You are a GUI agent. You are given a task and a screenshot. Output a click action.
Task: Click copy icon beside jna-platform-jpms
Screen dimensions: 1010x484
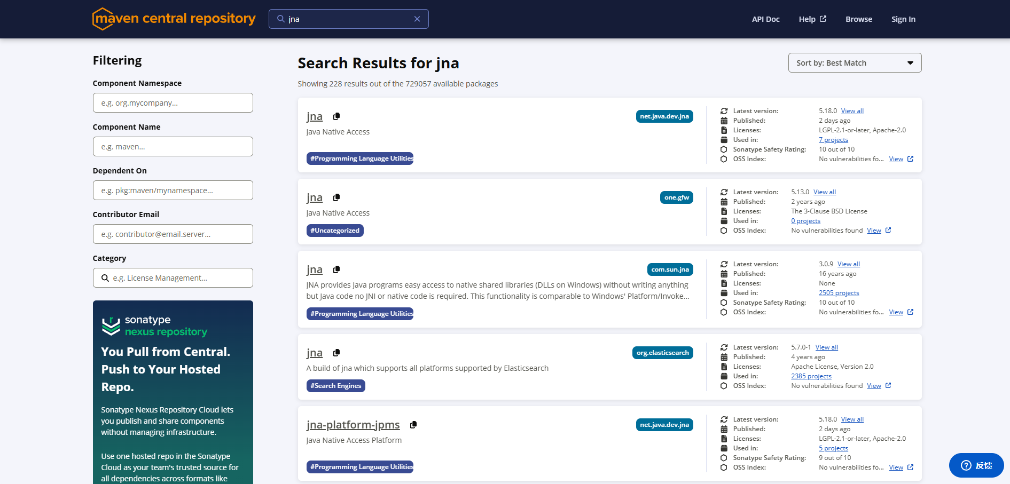click(413, 425)
